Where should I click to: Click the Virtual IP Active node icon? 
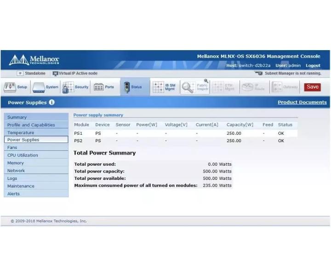55,74
